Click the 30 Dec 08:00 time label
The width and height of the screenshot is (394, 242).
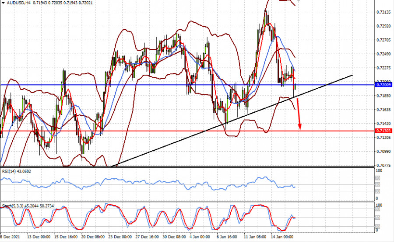[174, 237]
